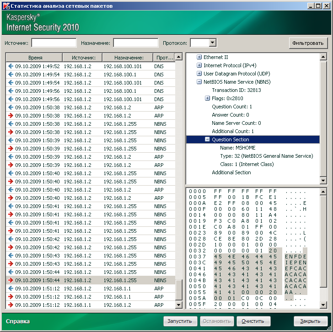Minimize the packet analysis window
This screenshot has height=332, width=333.
[x=311, y=6]
